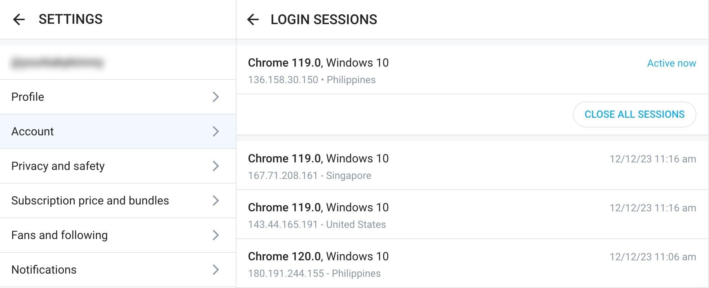
Task: Expand the Fans and following chevron
Action: pos(216,235)
